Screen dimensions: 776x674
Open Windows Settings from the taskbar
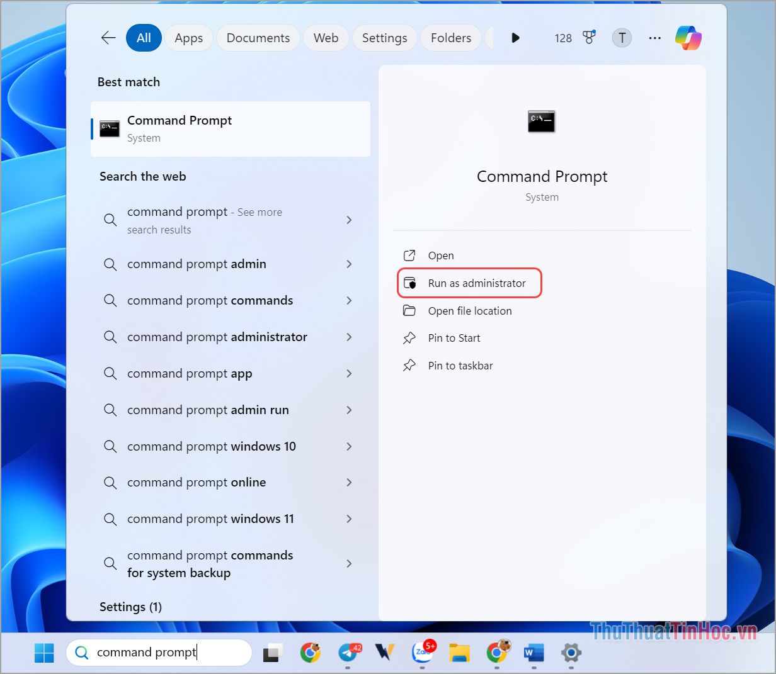[571, 654]
